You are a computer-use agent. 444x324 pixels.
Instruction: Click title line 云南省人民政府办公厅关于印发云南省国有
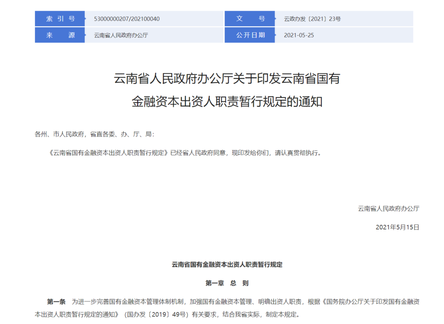click(x=227, y=79)
